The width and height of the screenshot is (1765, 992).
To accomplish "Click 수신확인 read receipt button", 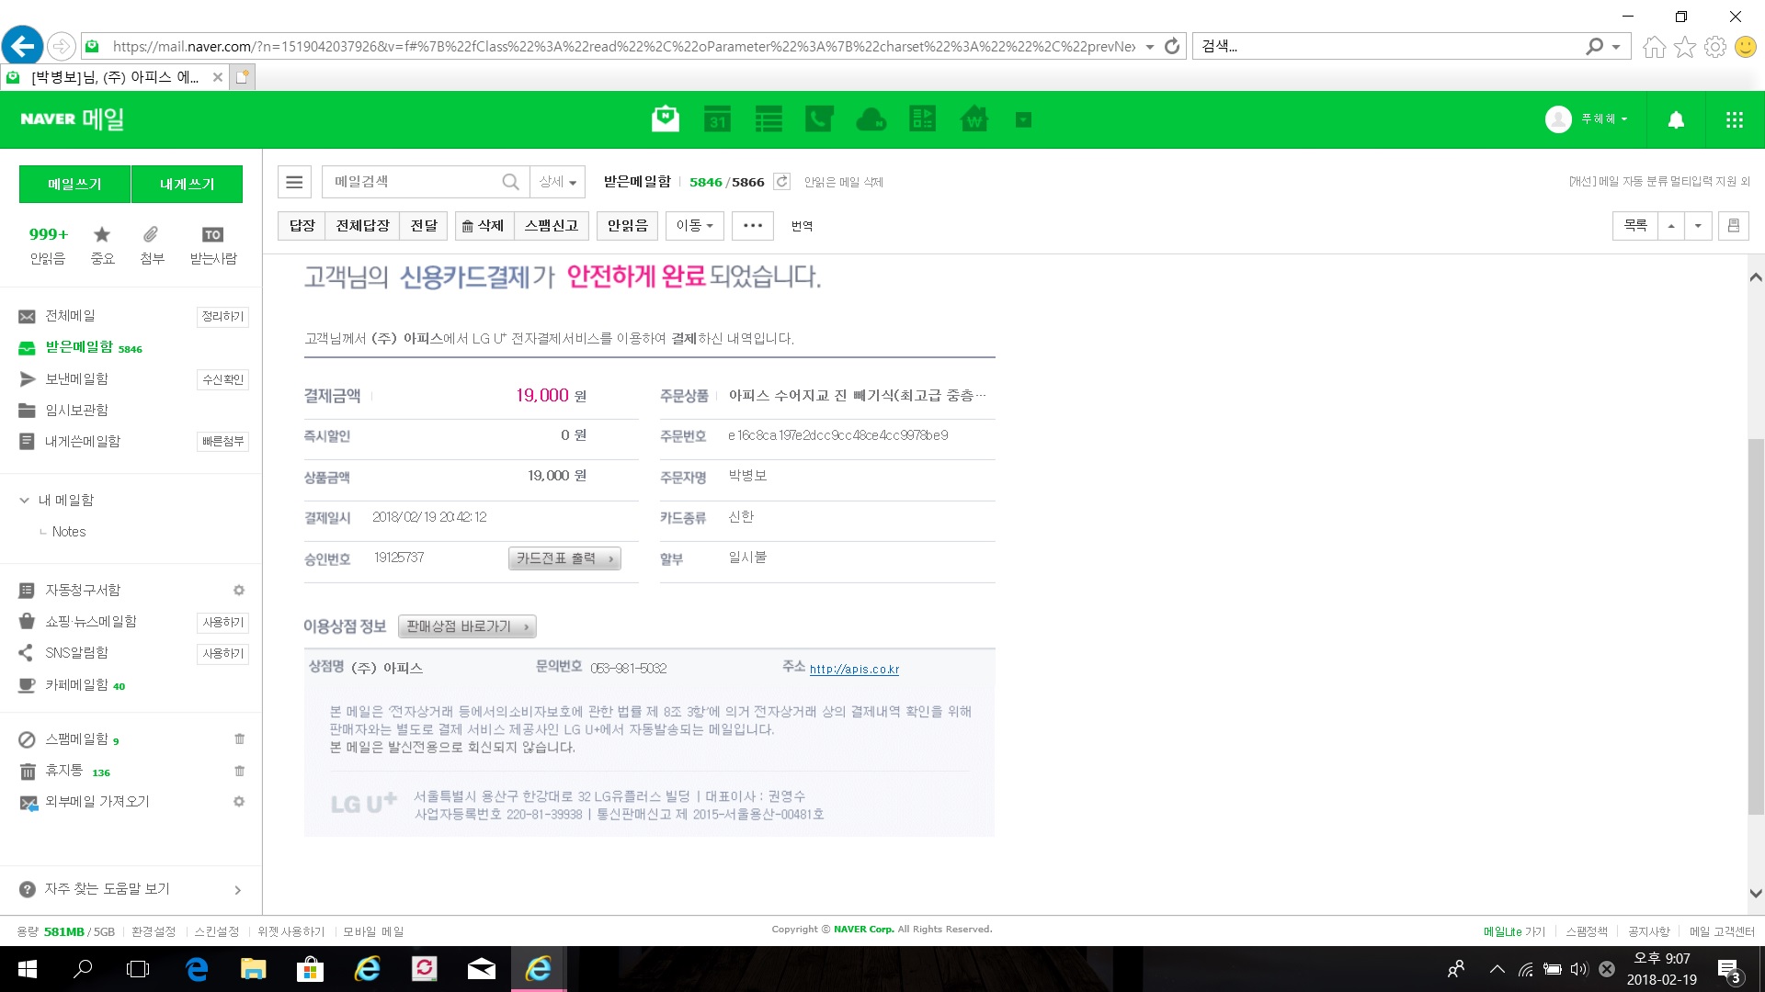I will point(222,379).
